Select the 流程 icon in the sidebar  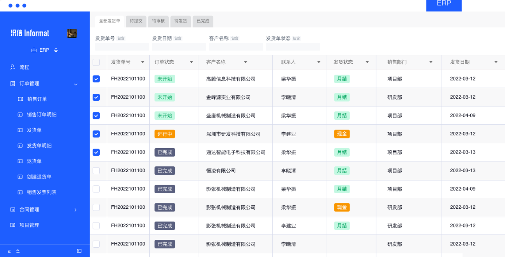(x=13, y=67)
